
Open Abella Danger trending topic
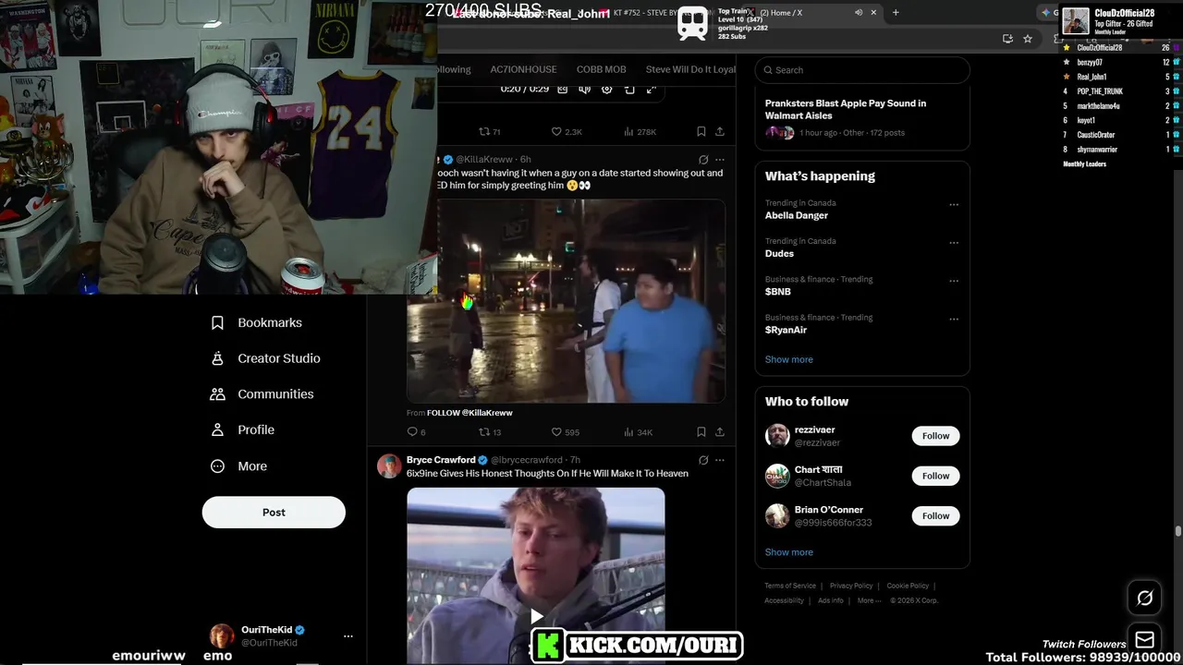coord(796,215)
